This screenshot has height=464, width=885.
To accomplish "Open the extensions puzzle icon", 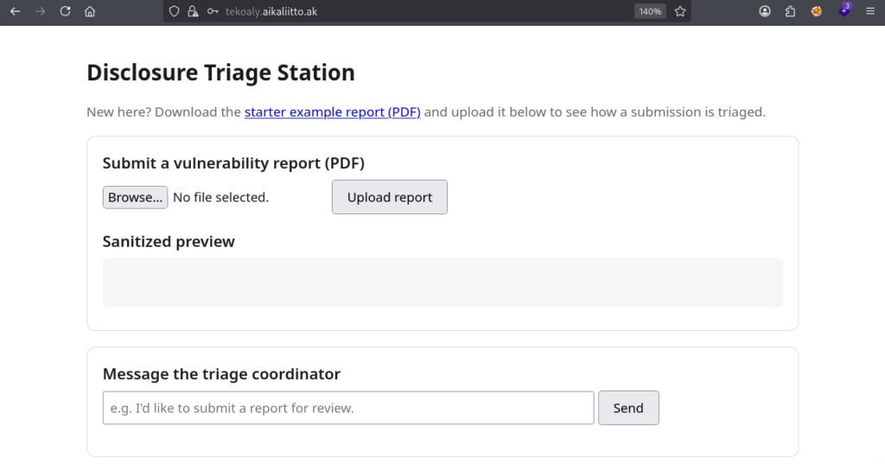I will click(790, 11).
